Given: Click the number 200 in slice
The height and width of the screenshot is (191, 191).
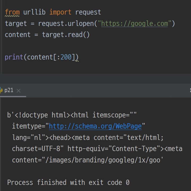Looking at the screenshot, I should 66,57.
